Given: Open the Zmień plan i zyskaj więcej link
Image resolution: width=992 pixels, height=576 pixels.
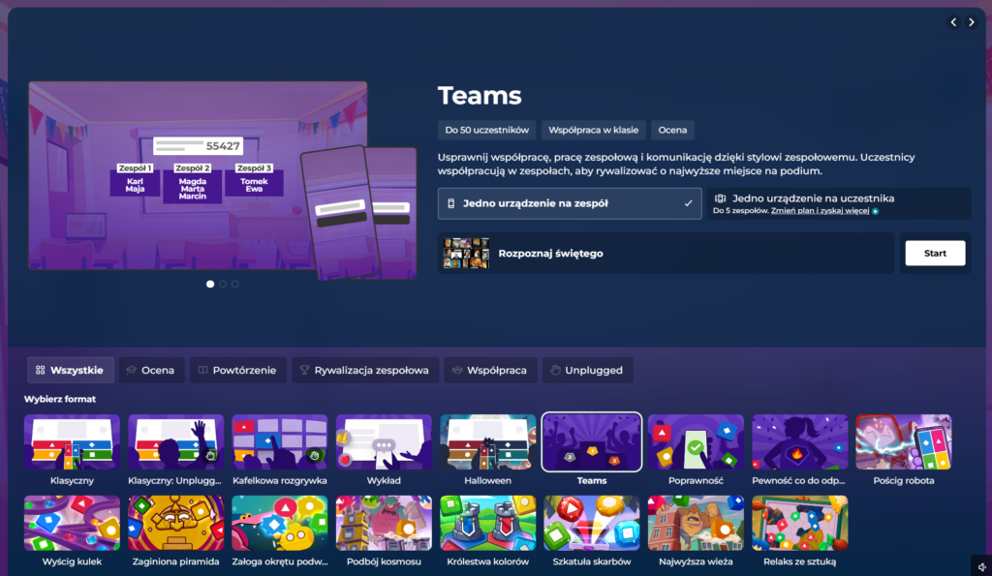Looking at the screenshot, I should [820, 210].
